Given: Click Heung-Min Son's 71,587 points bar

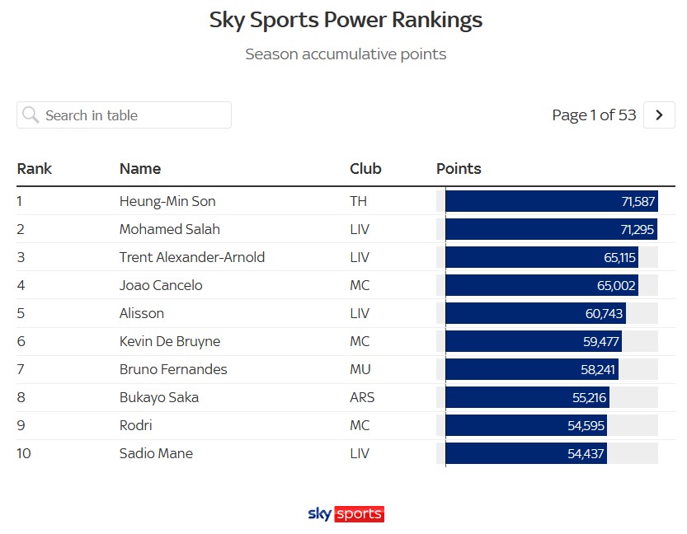Looking at the screenshot, I should [551, 201].
